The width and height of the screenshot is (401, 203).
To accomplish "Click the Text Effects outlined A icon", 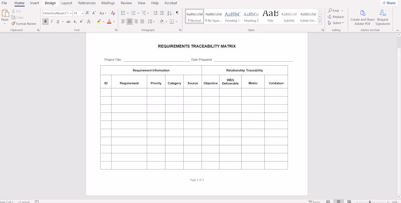I will pos(89,22).
